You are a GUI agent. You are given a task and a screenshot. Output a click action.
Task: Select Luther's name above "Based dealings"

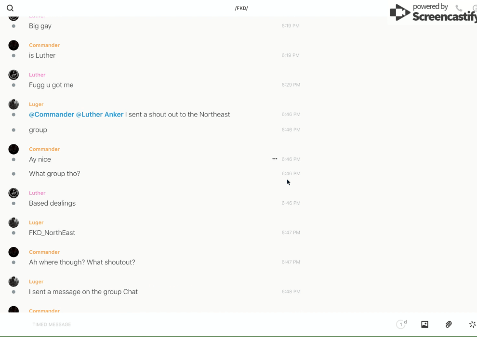pyautogui.click(x=37, y=193)
